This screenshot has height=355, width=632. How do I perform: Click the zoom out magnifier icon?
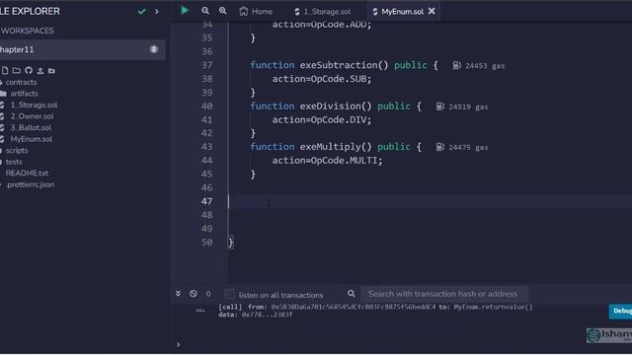pyautogui.click(x=205, y=11)
